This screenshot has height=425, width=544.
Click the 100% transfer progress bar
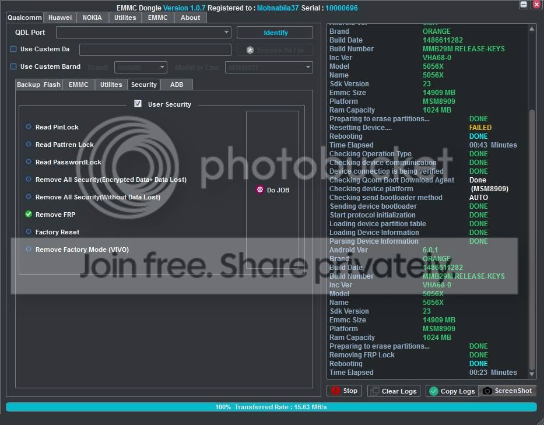click(x=271, y=407)
